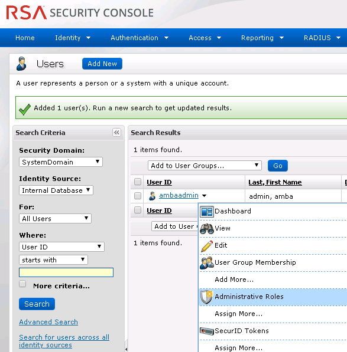Screen dimensions: 347x352
Task: Open the Authentication menu
Action: [x=140, y=38]
